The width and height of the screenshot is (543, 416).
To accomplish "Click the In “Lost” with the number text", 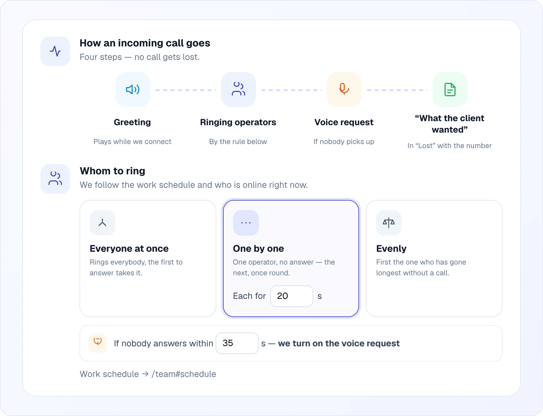I will click(450, 146).
